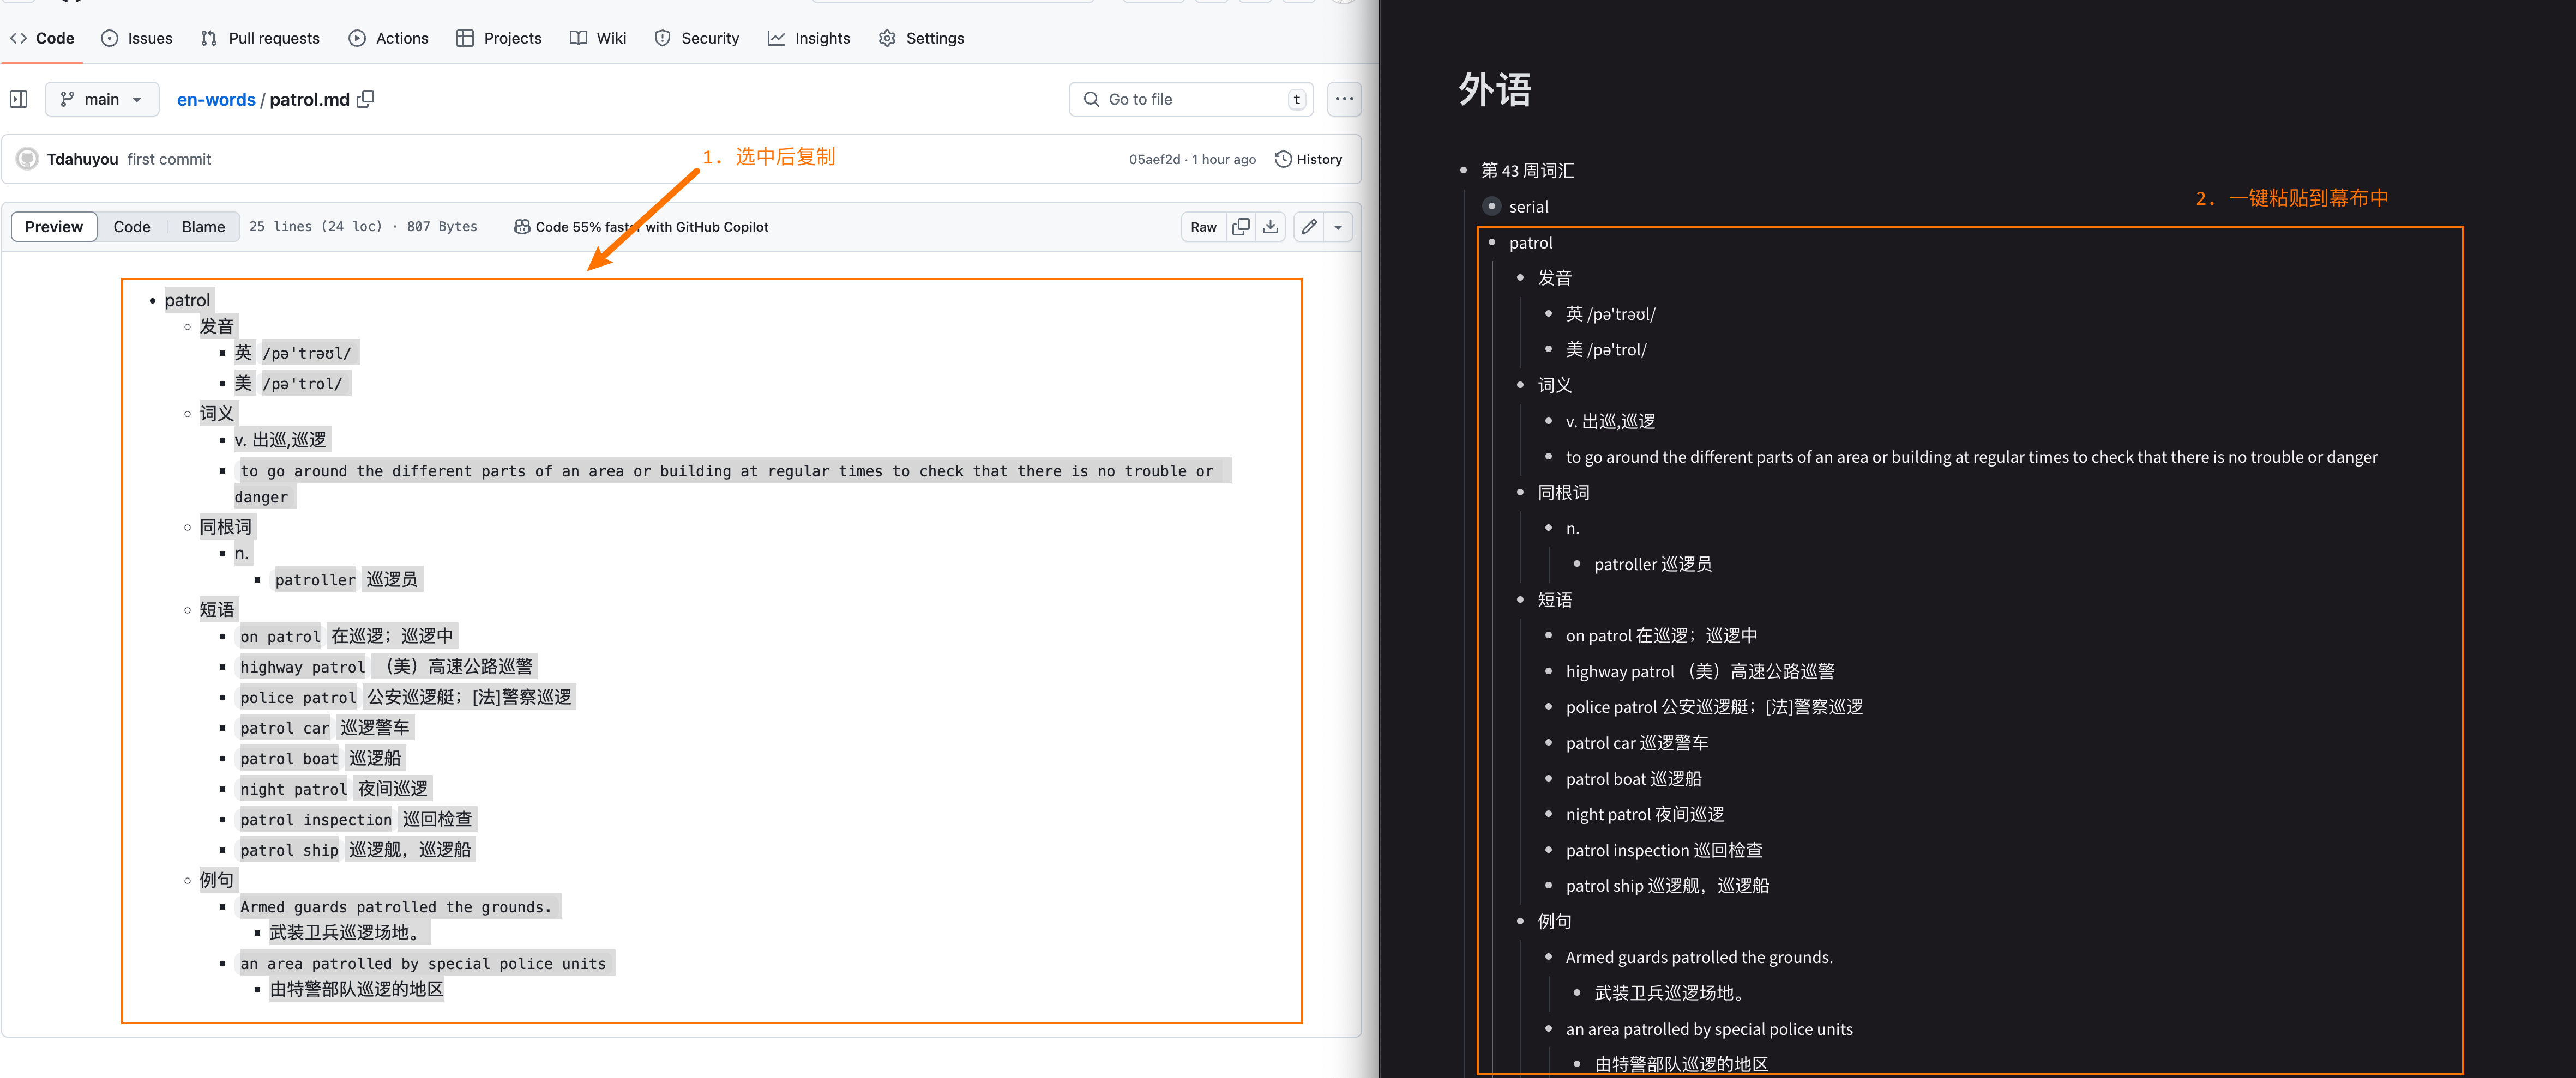
Task: Open the Issues tab
Action: (x=137, y=38)
